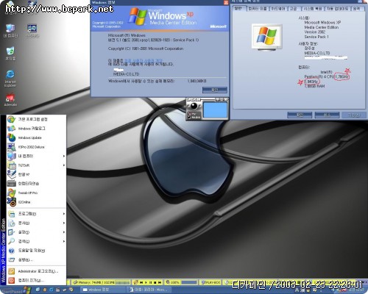Click the Start button on the taskbar
The width and height of the screenshot is (368, 294).
point(15,291)
